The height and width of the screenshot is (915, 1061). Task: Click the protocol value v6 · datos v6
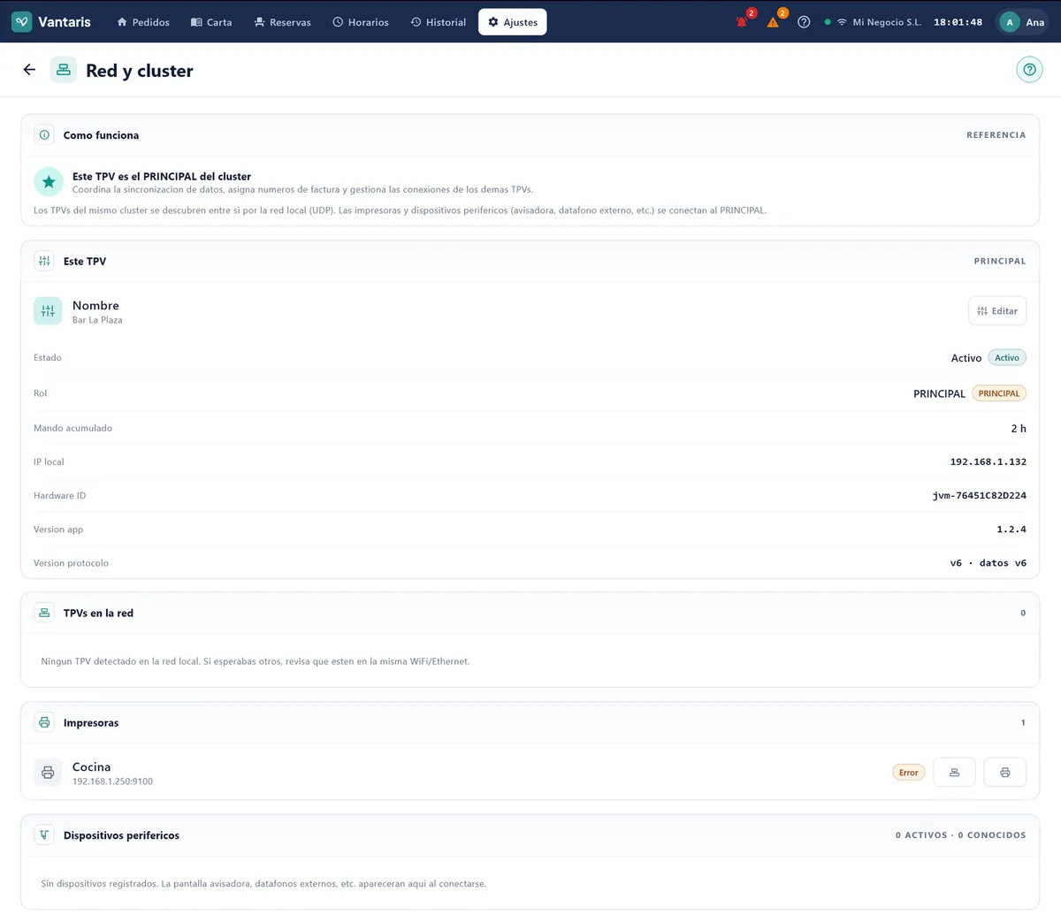coord(988,563)
